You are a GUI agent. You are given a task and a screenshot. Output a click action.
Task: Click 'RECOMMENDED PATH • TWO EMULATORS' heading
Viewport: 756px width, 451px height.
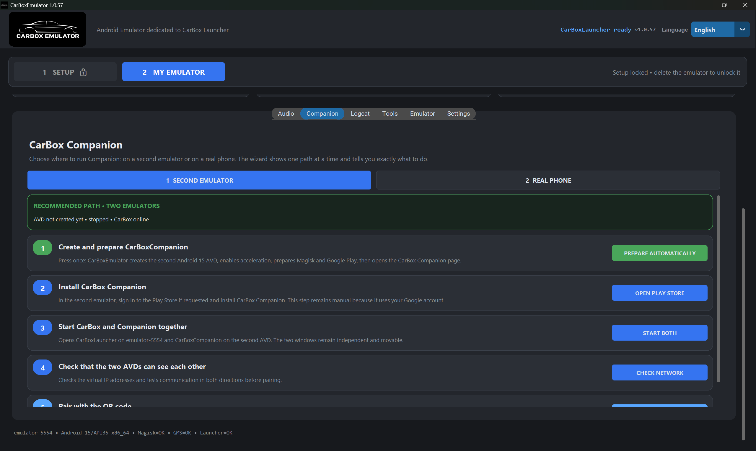(97, 206)
